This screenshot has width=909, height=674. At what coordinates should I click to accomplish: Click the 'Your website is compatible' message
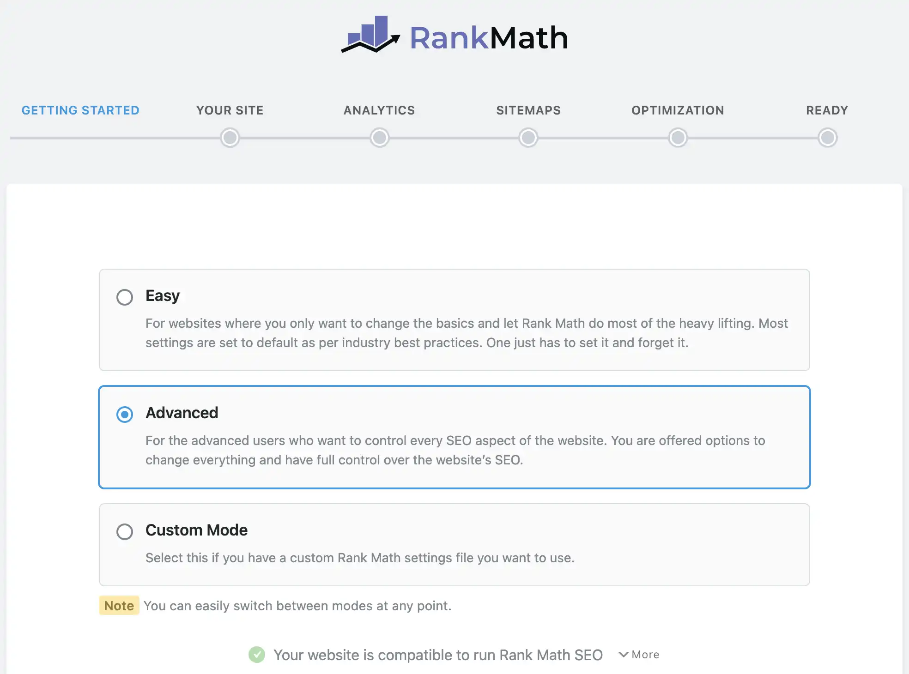tap(438, 655)
